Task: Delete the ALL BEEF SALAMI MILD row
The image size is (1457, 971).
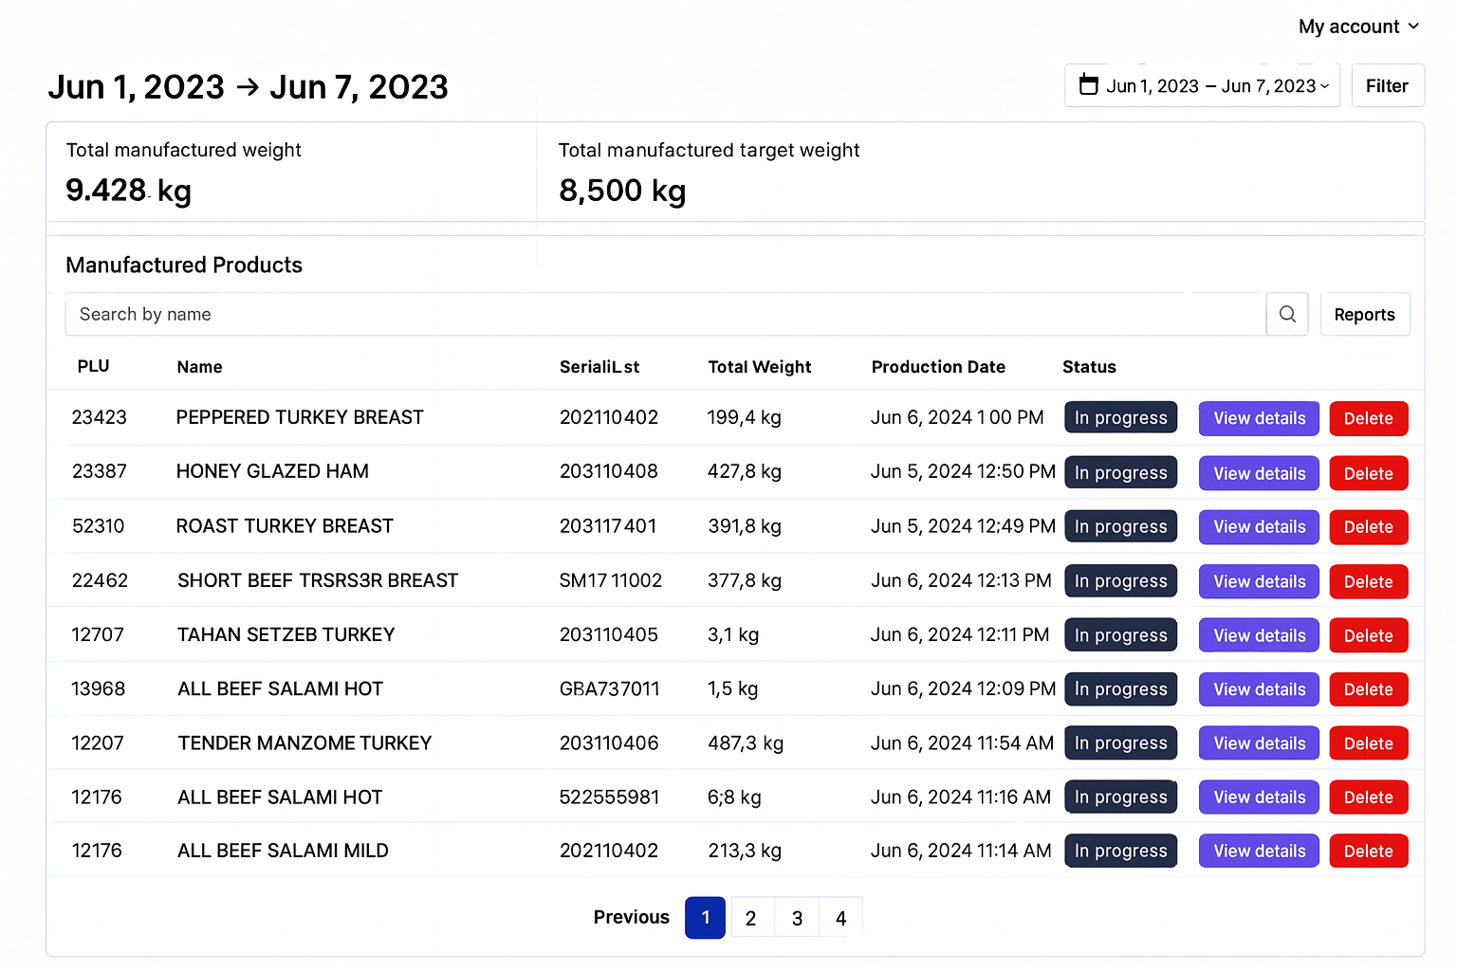Action: point(1368,851)
